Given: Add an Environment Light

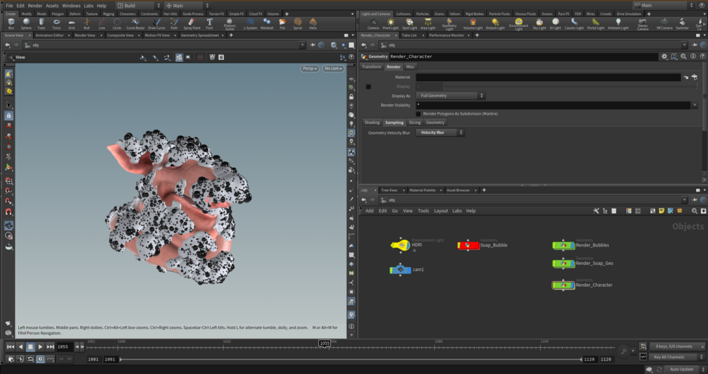Looking at the screenshot, I should pyautogui.click(x=518, y=24).
